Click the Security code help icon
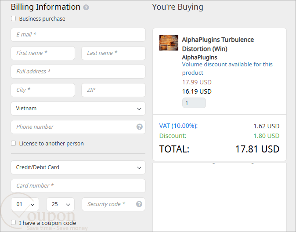296x232 pixels. coord(139,204)
